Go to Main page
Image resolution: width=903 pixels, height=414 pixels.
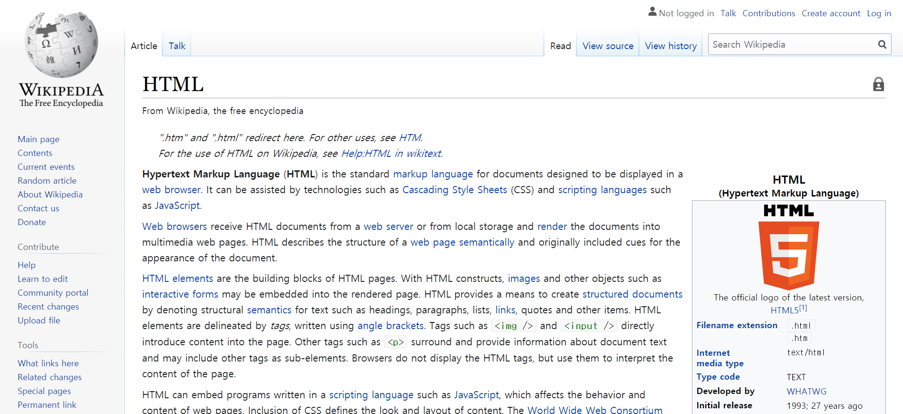[x=39, y=139]
